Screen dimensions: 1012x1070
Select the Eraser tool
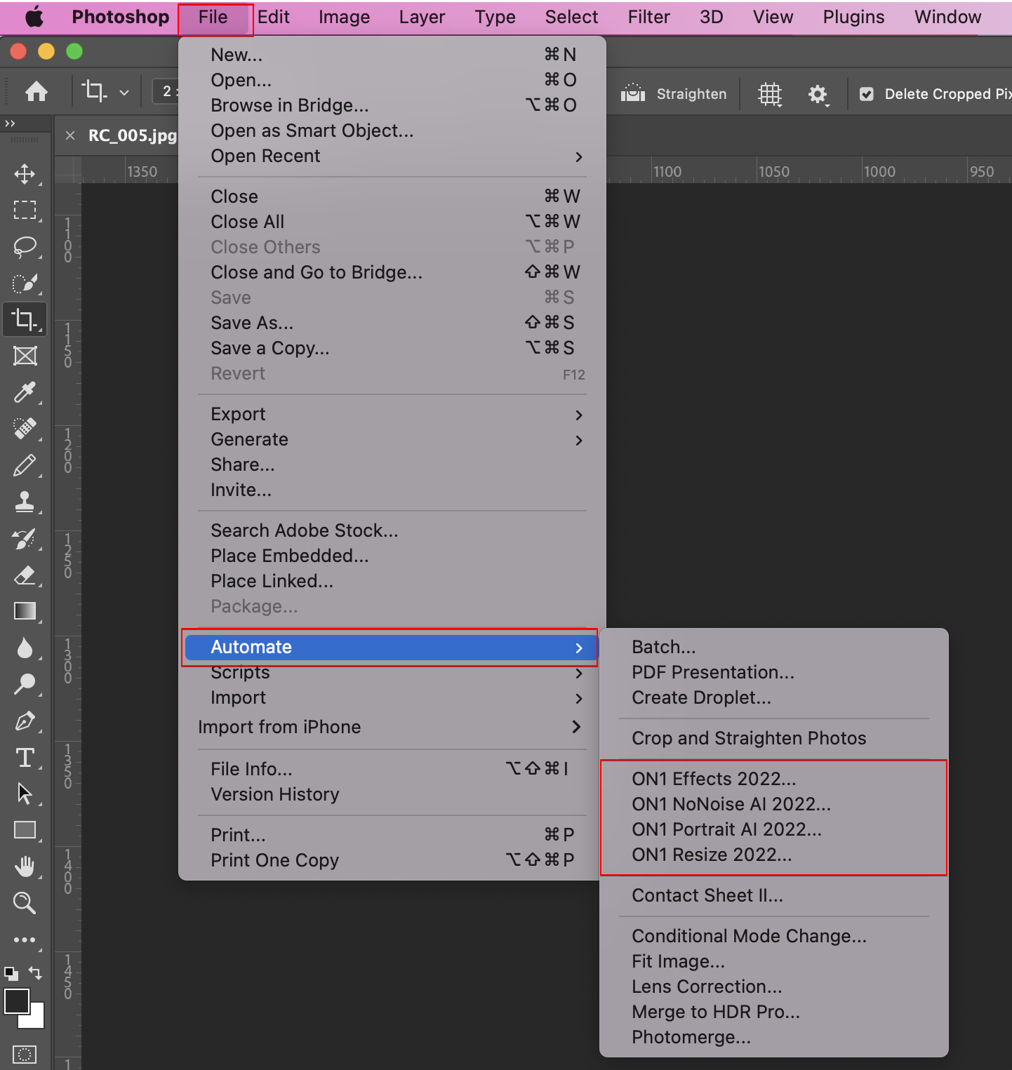(25, 575)
